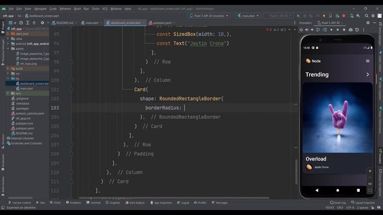Open the VCS menu
The height and width of the screenshot is (215, 383).
tap(105, 9)
